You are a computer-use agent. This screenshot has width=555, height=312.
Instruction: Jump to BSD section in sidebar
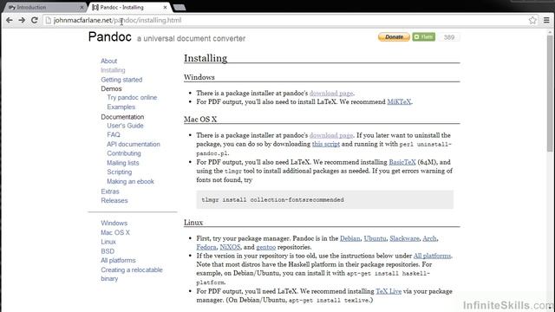(108, 251)
